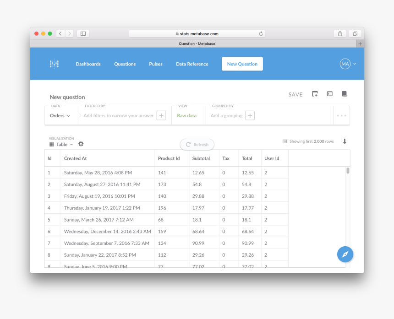Click the add to dashboard icon

(x=315, y=94)
